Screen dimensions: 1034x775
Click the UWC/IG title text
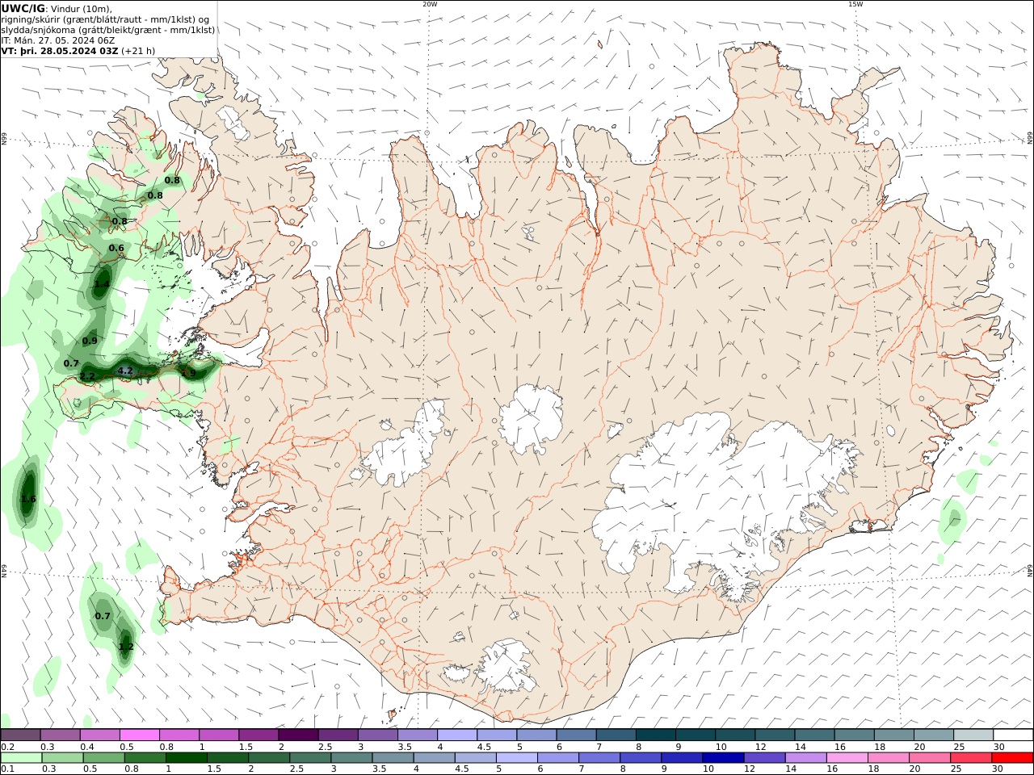coord(23,8)
